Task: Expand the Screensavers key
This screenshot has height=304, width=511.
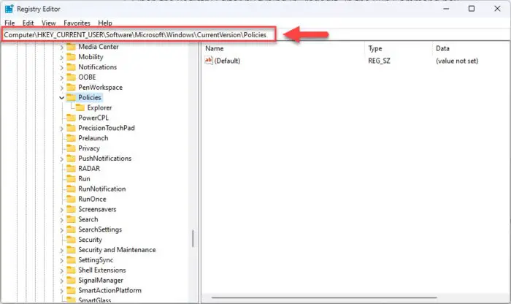Action: point(61,210)
